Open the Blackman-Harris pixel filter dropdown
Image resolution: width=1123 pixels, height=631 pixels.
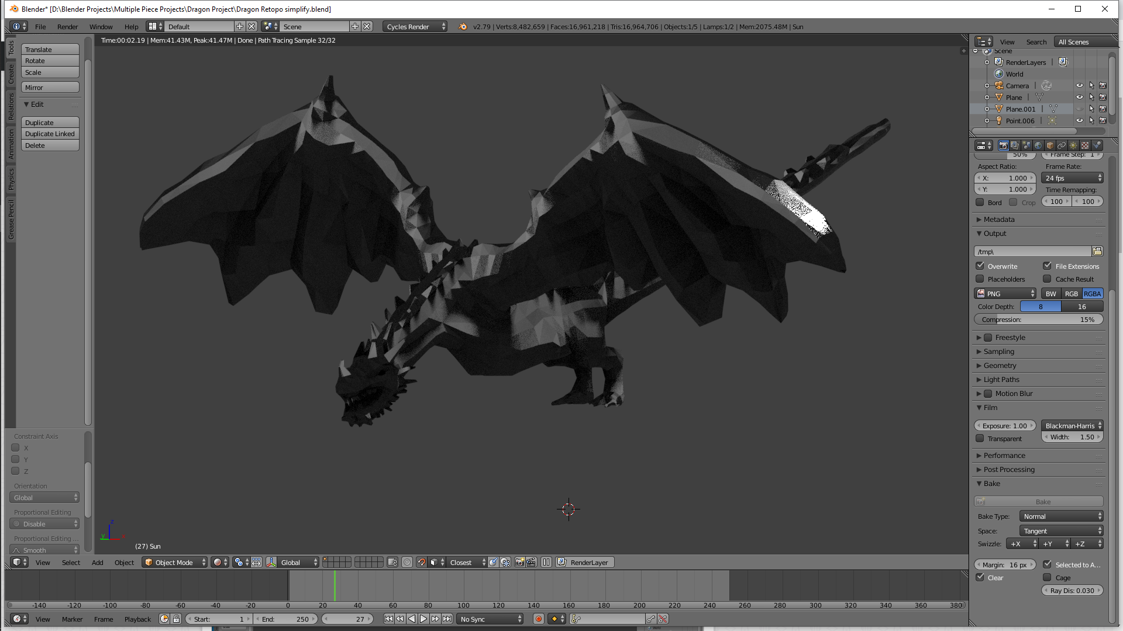click(x=1072, y=425)
